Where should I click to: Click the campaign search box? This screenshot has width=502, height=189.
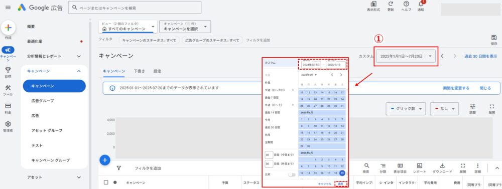tap(135, 8)
